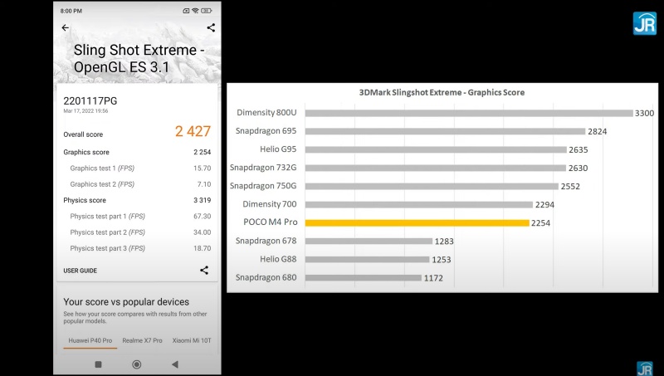
Task: Click the JR logo in the top-right corner
Action: coord(644,23)
